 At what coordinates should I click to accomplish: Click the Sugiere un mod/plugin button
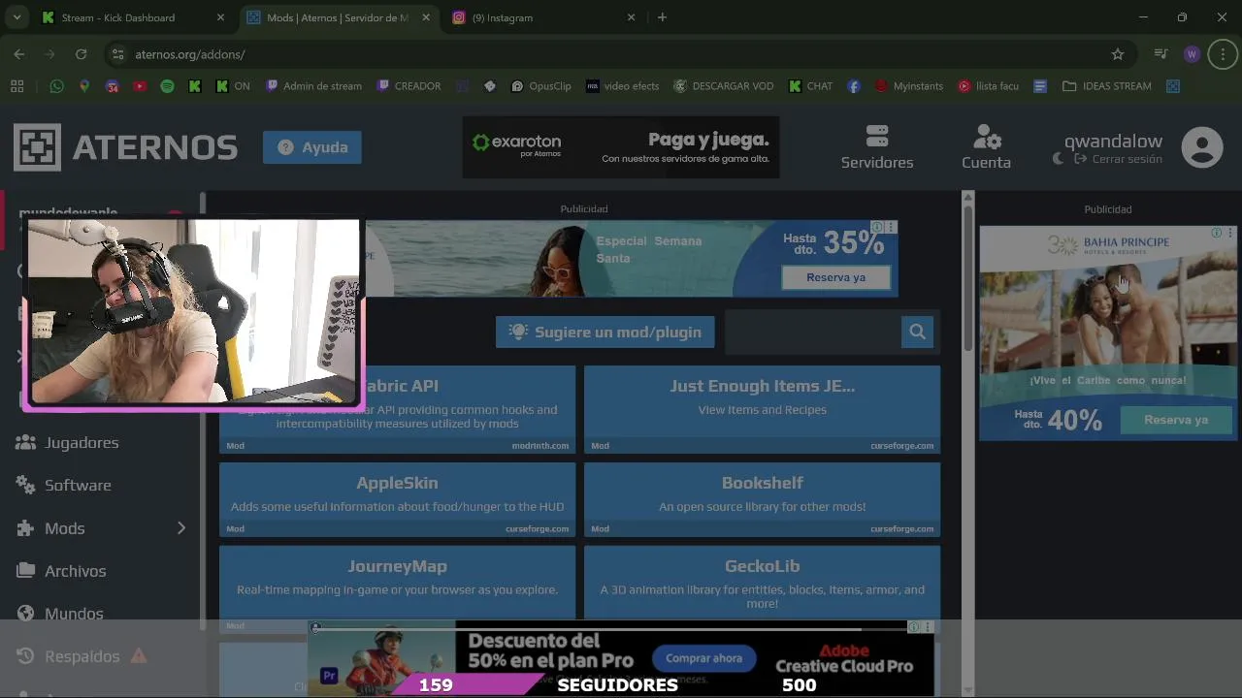[605, 332]
